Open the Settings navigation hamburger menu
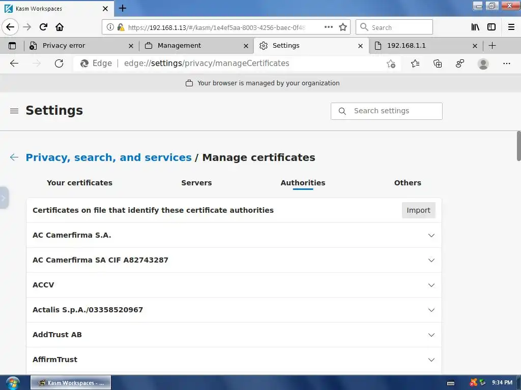The width and height of the screenshot is (521, 390). click(x=14, y=111)
